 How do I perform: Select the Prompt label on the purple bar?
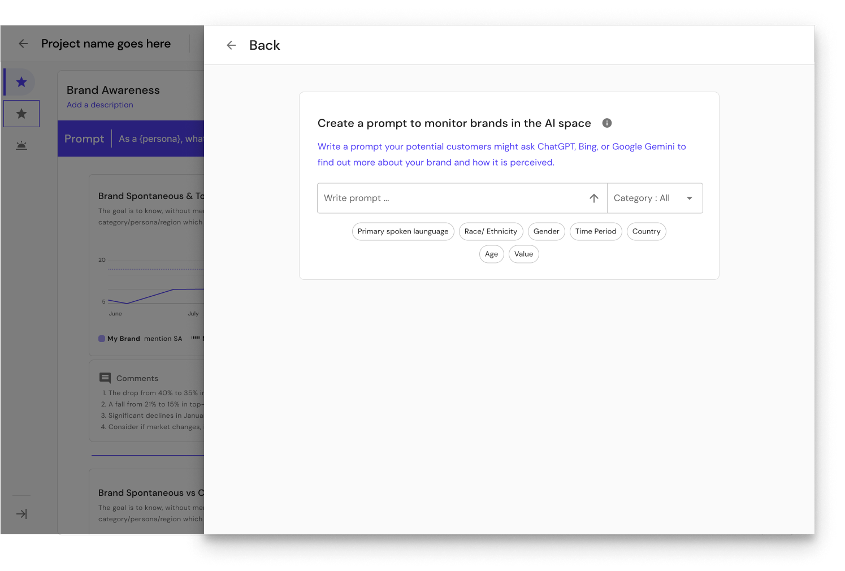click(84, 139)
